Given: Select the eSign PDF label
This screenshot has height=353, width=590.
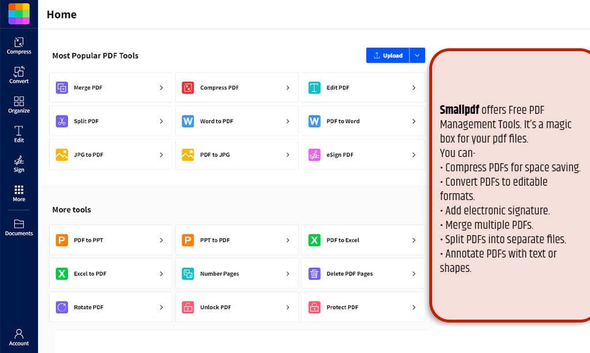Looking at the screenshot, I should pyautogui.click(x=340, y=154).
